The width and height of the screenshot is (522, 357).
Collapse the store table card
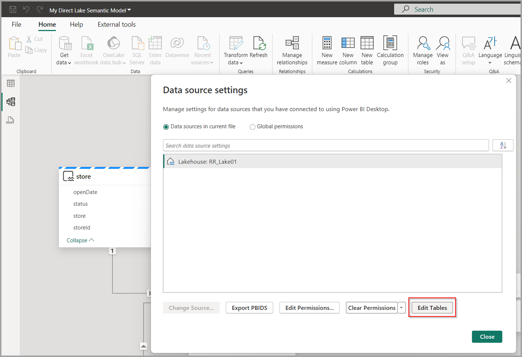(81, 240)
